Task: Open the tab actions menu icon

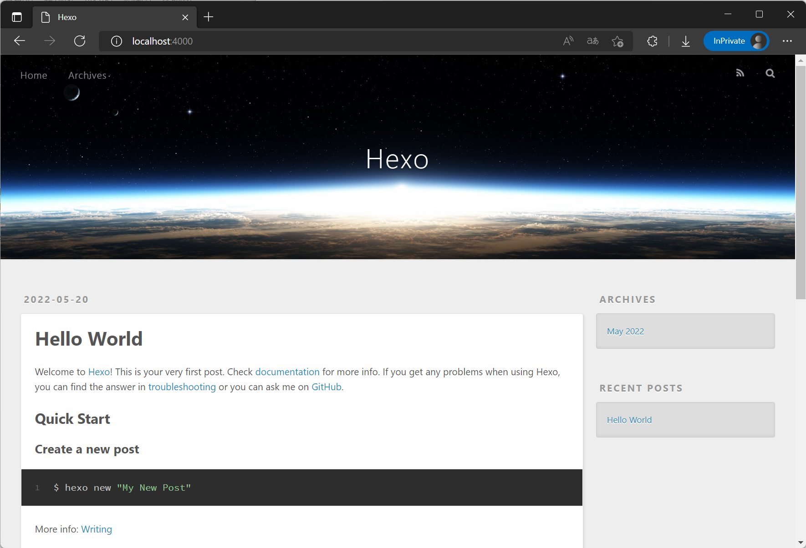Action: click(17, 17)
